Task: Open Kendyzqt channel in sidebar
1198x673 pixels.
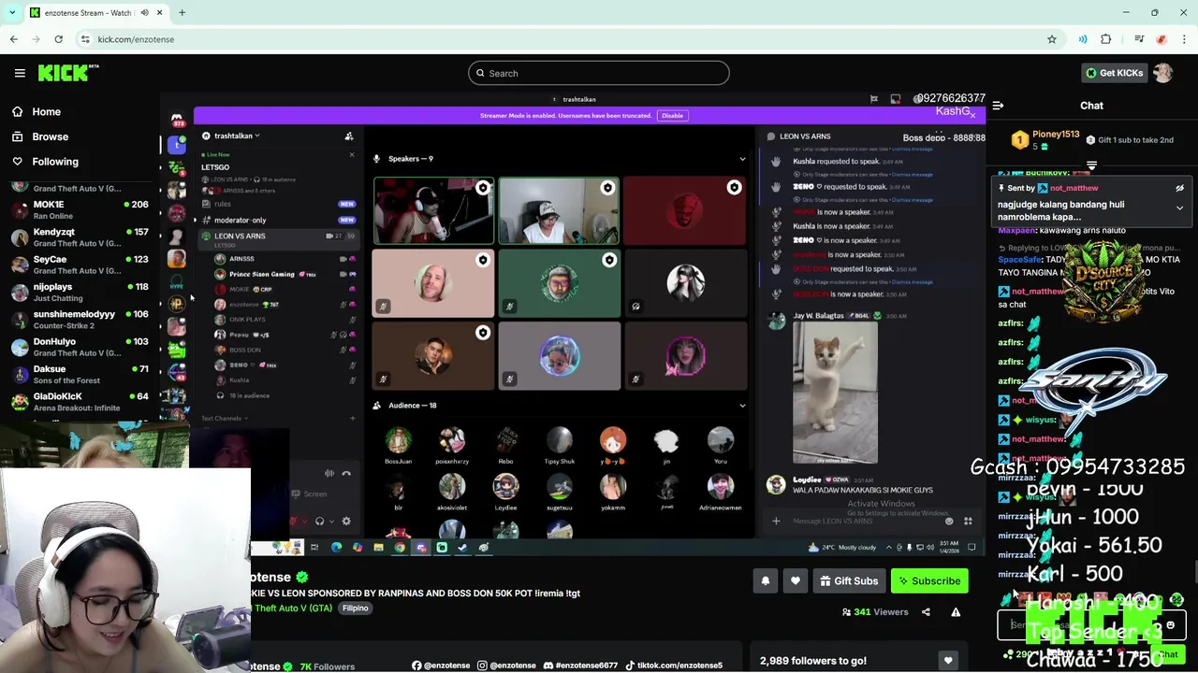Action: (80, 236)
